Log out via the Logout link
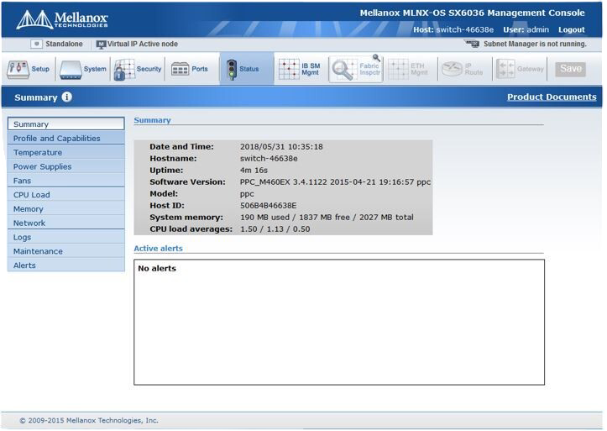The height and width of the screenshot is (431, 607). (x=572, y=29)
